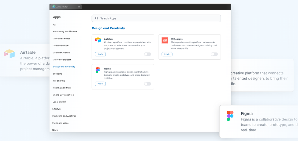Select CRM and Finance category
This screenshot has height=141, width=298.
point(61,39)
